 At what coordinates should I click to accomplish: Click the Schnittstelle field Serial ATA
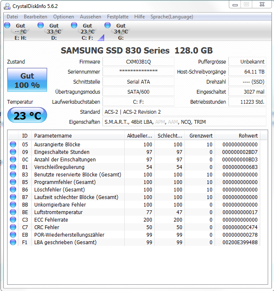(x=138, y=82)
